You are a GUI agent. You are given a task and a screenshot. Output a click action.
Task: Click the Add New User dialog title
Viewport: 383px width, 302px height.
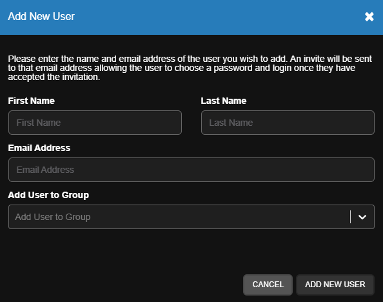pos(41,16)
